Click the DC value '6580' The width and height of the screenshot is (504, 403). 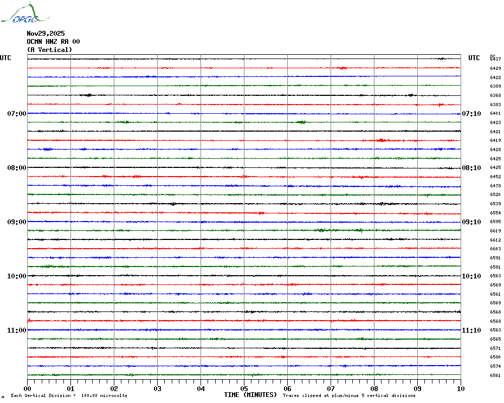point(496,357)
